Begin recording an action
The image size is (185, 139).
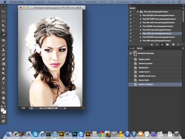[157, 45]
